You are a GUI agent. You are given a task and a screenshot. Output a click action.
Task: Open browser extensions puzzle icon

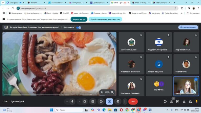(182, 8)
